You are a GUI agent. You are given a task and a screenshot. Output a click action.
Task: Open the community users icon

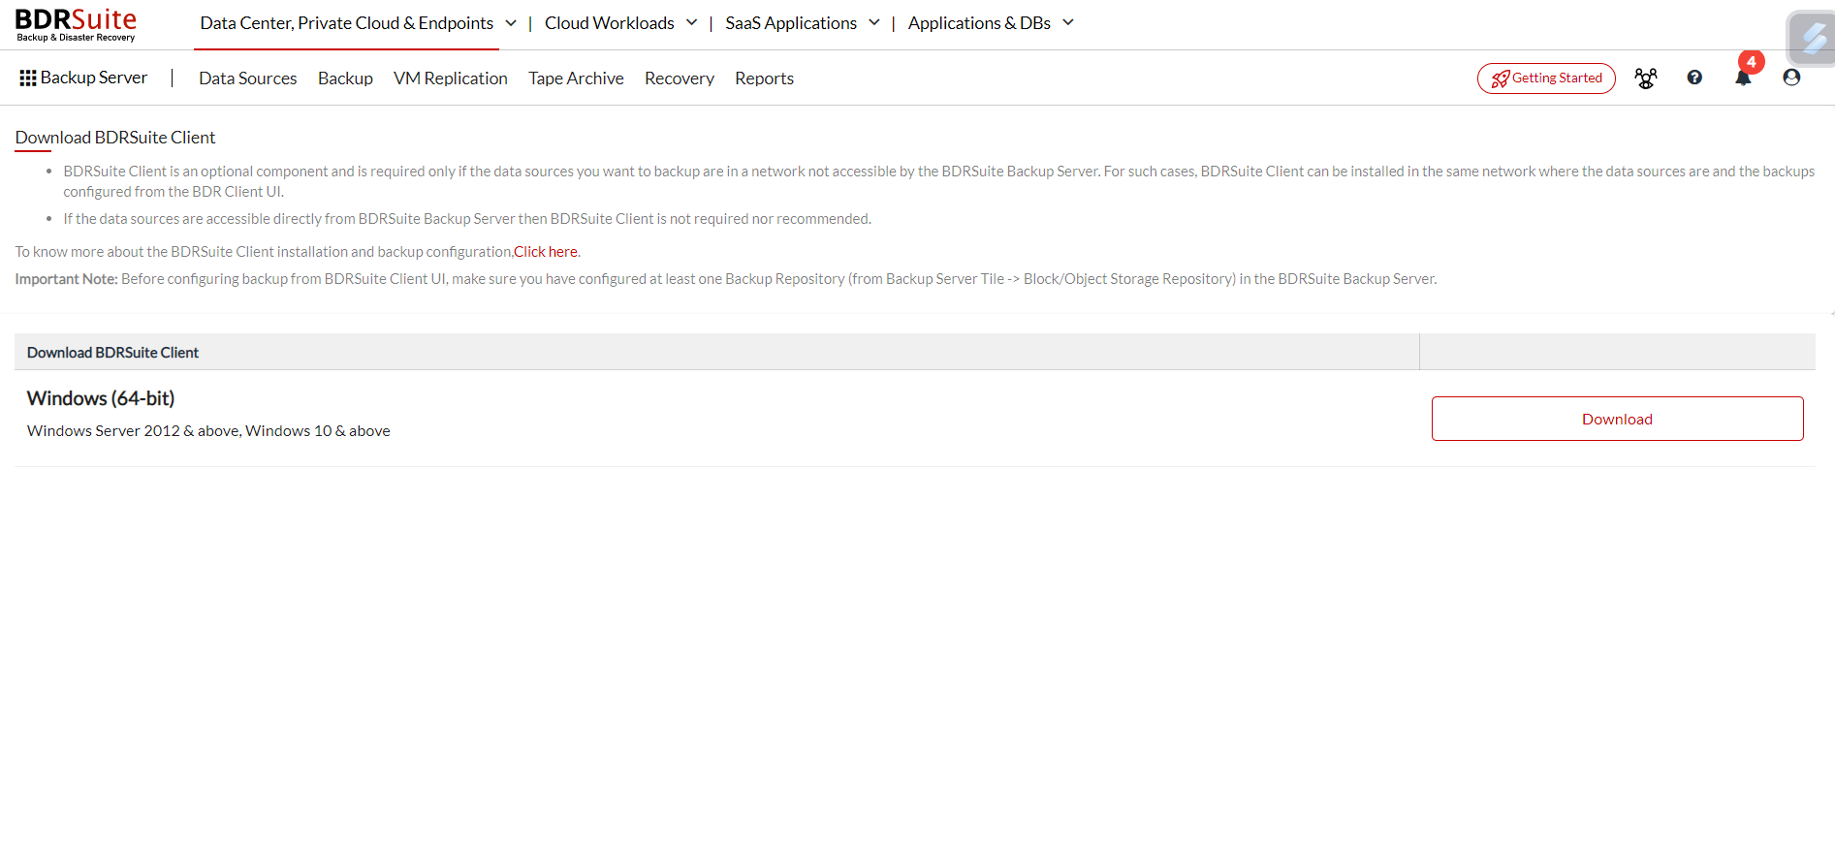pyautogui.click(x=1646, y=78)
